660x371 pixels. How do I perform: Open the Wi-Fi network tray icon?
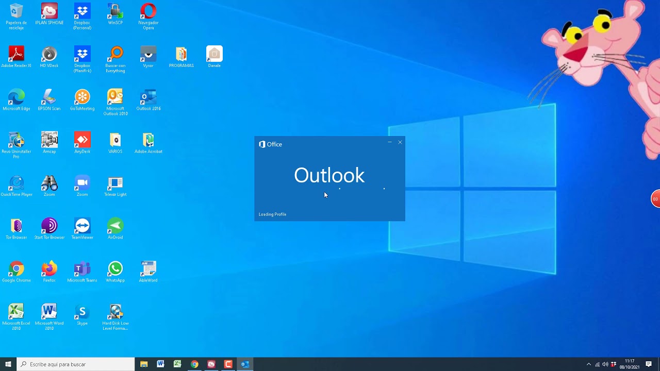pyautogui.click(x=597, y=364)
